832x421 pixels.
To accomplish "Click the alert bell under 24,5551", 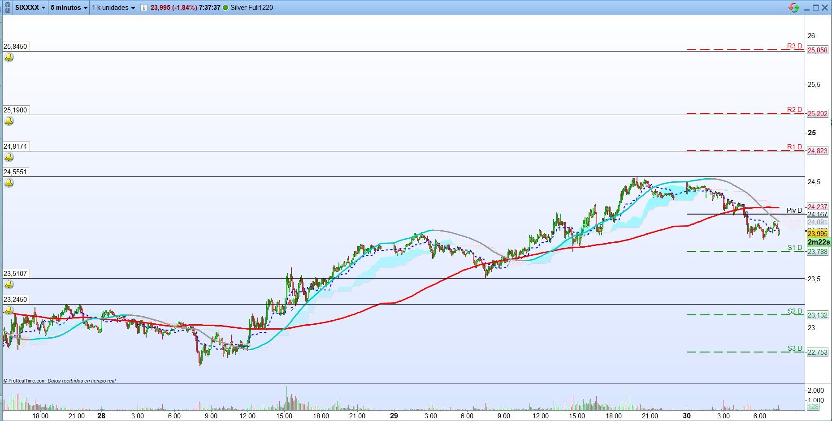I will tap(9, 183).
